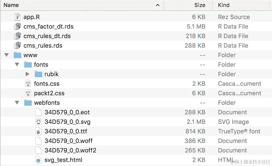Click the packt2.css file icon

tap(28, 93)
